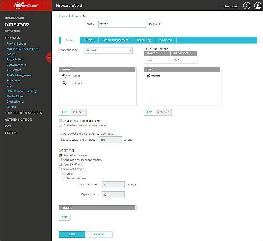Check Specify custom idle timeout
The image size is (263, 241).
61,139
